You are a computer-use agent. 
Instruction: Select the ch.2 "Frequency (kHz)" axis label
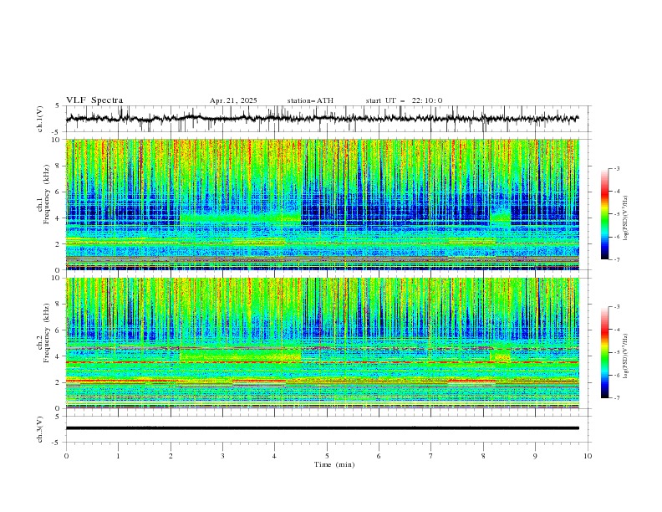click(47, 331)
